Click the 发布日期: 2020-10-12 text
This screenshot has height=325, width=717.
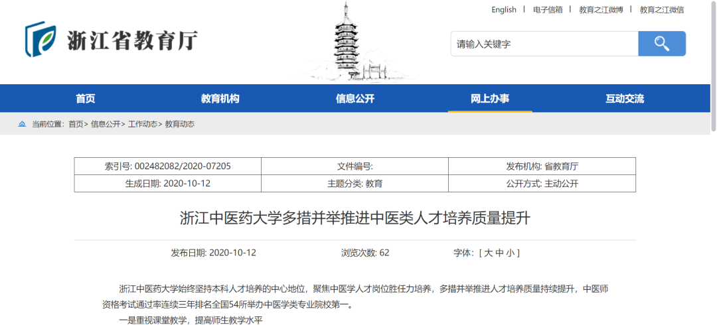[214, 253]
